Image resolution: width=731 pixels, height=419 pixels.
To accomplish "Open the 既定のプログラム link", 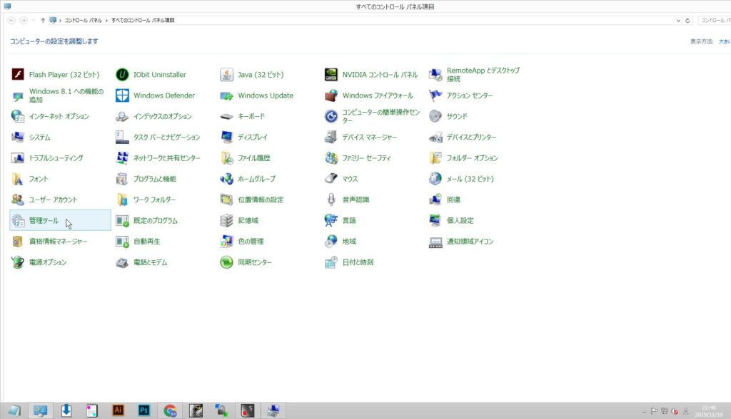I will [156, 221].
